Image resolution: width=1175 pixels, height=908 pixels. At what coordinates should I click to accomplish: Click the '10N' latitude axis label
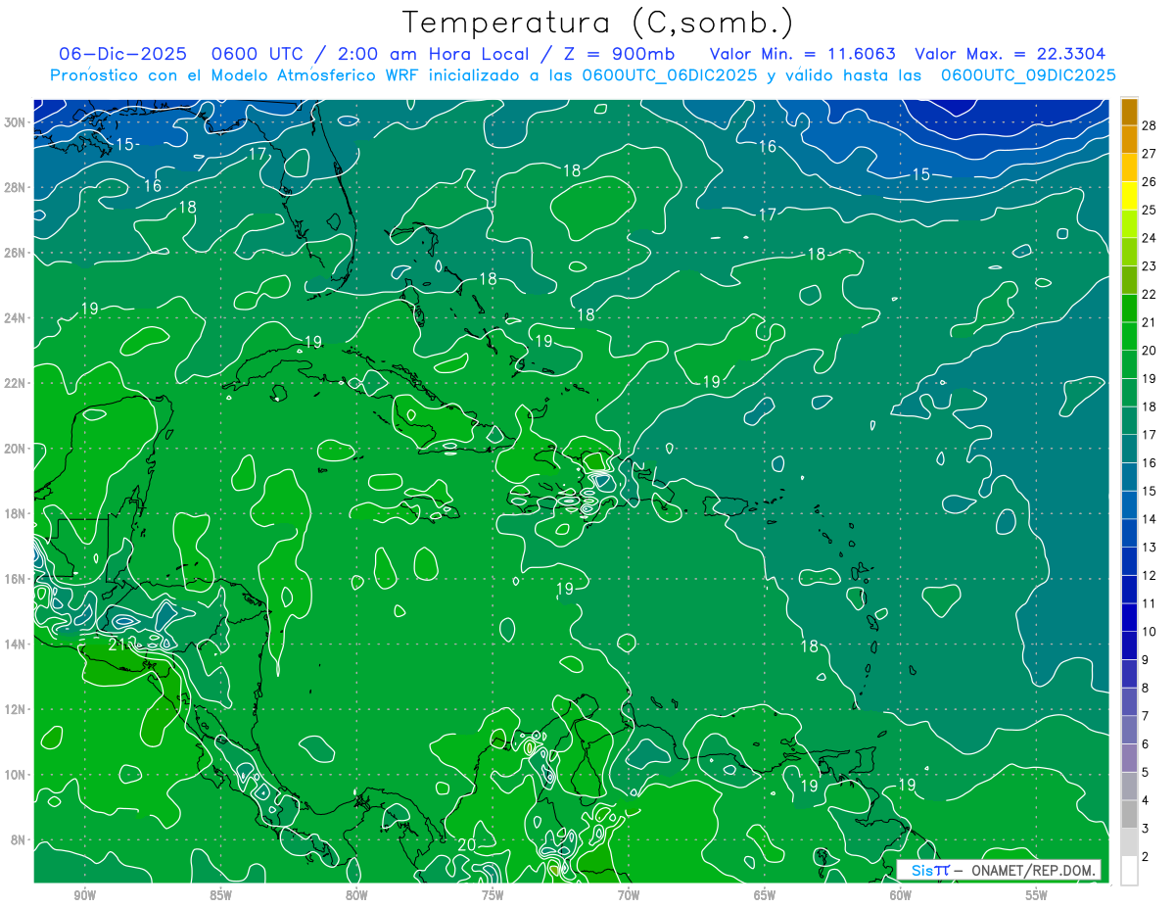pyautogui.click(x=17, y=775)
